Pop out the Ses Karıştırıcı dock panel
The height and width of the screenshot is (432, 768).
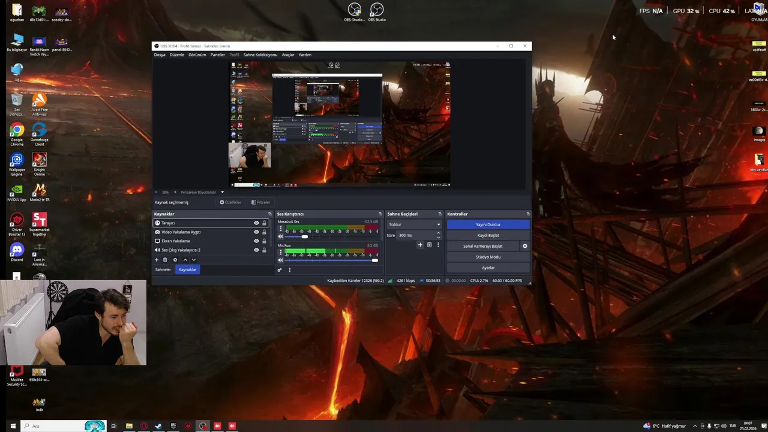tap(380, 214)
